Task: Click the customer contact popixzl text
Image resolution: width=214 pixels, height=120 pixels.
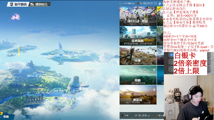Action: point(204,50)
